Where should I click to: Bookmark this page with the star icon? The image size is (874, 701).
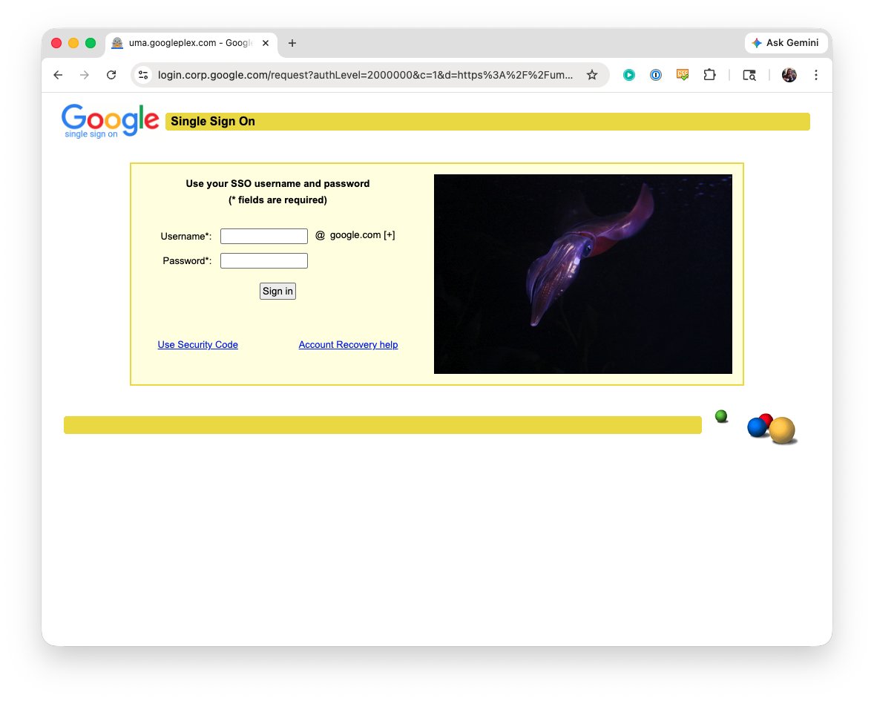[592, 75]
